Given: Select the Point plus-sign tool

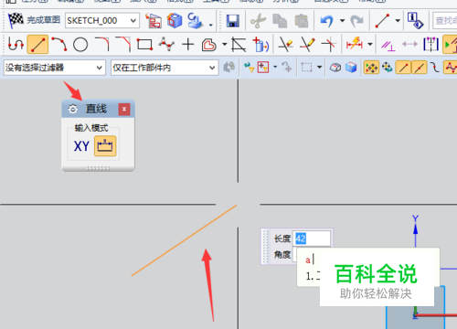Looking at the screenshot, I should [188, 45].
